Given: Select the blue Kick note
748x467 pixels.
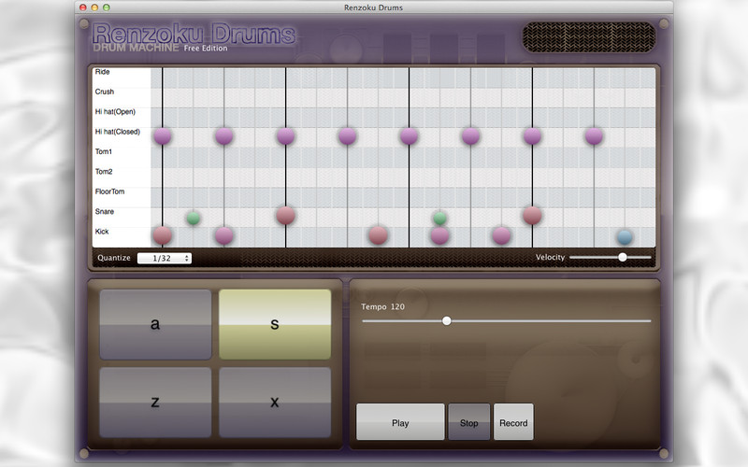Looking at the screenshot, I should click(625, 237).
